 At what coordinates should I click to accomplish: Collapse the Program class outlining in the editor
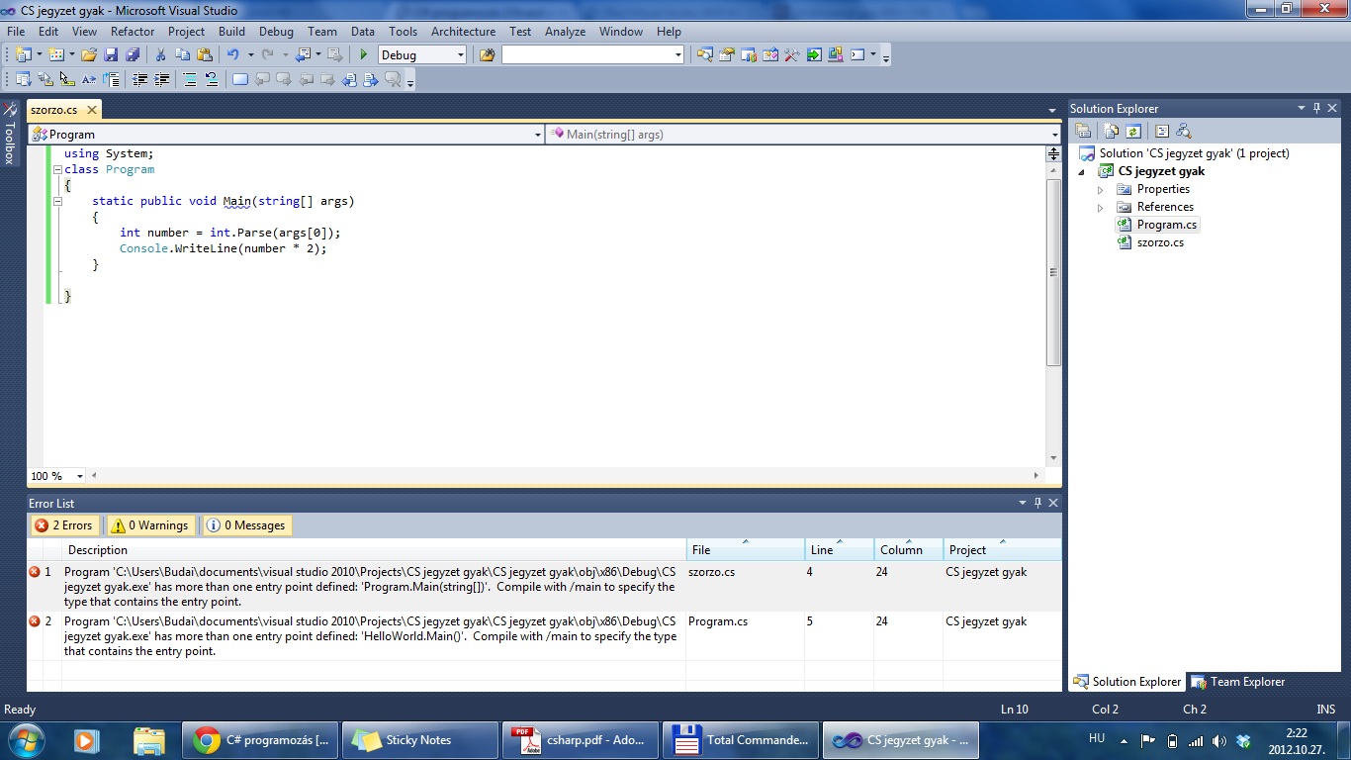57,169
